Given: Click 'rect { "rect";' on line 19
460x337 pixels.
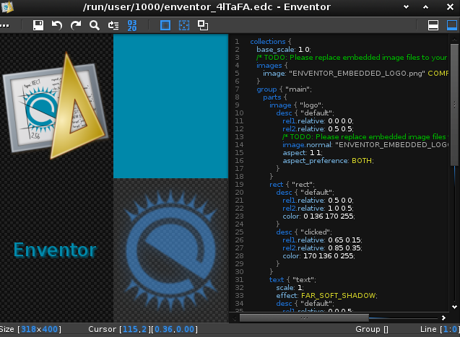Looking at the screenshot, I should pyautogui.click(x=292, y=184).
